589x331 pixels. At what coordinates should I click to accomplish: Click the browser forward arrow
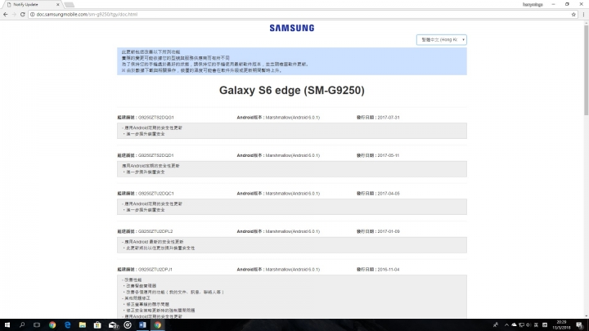14,14
